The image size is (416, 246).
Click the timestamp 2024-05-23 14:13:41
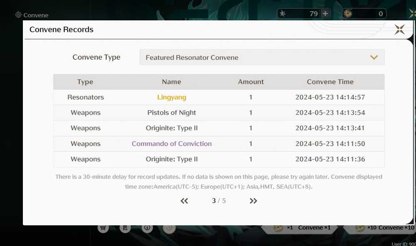(330, 128)
